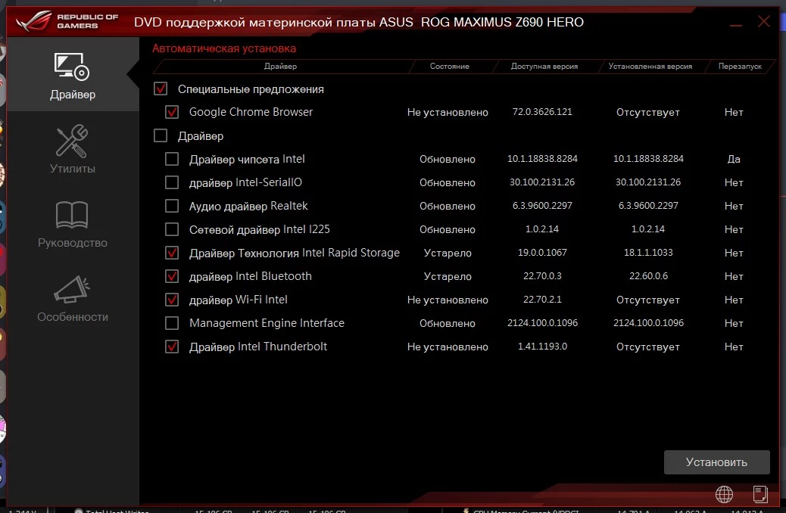
Task: Uncheck Intel Rapid Storage driver checkbox
Action: coord(172,253)
